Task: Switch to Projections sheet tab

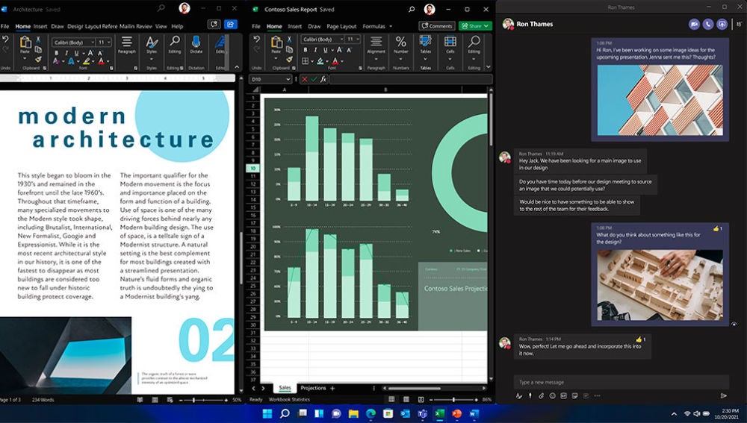Action: (x=313, y=388)
